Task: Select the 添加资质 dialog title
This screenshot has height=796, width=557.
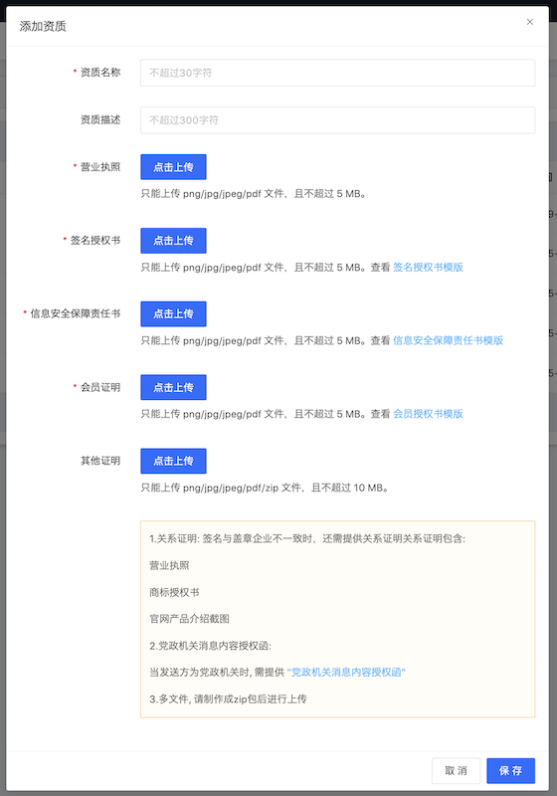Action: [x=43, y=26]
